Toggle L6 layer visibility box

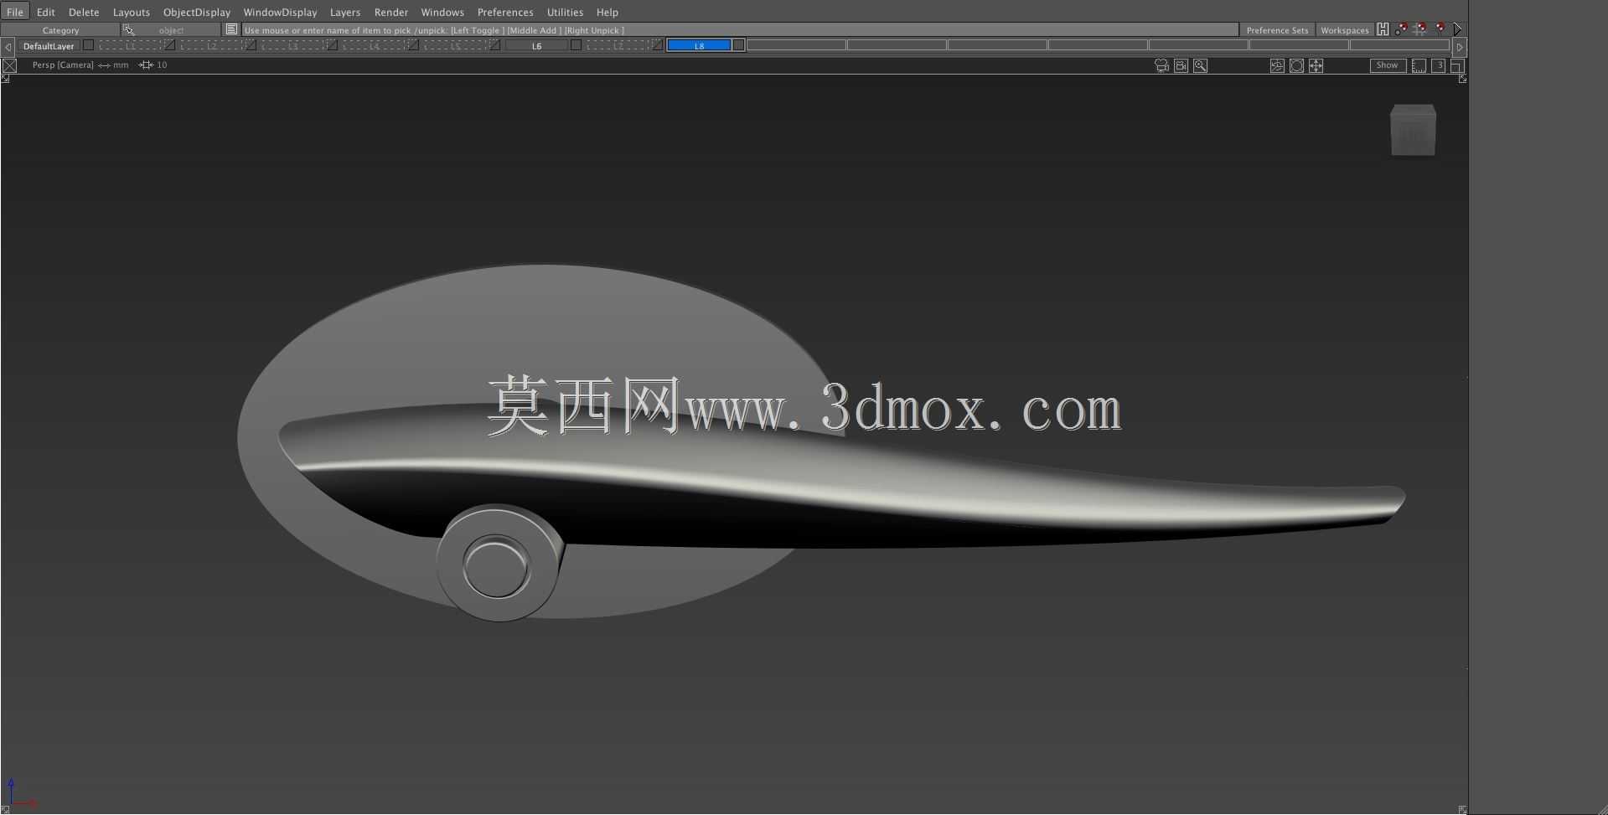click(576, 45)
